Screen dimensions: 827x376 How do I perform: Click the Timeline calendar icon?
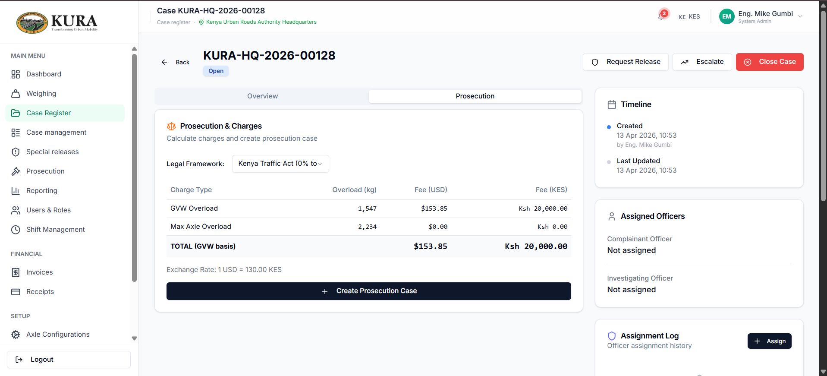coord(612,104)
